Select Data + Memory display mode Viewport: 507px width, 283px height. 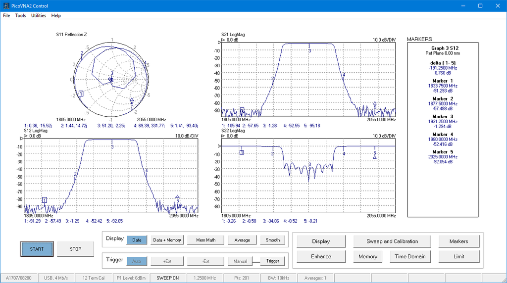[167, 240]
